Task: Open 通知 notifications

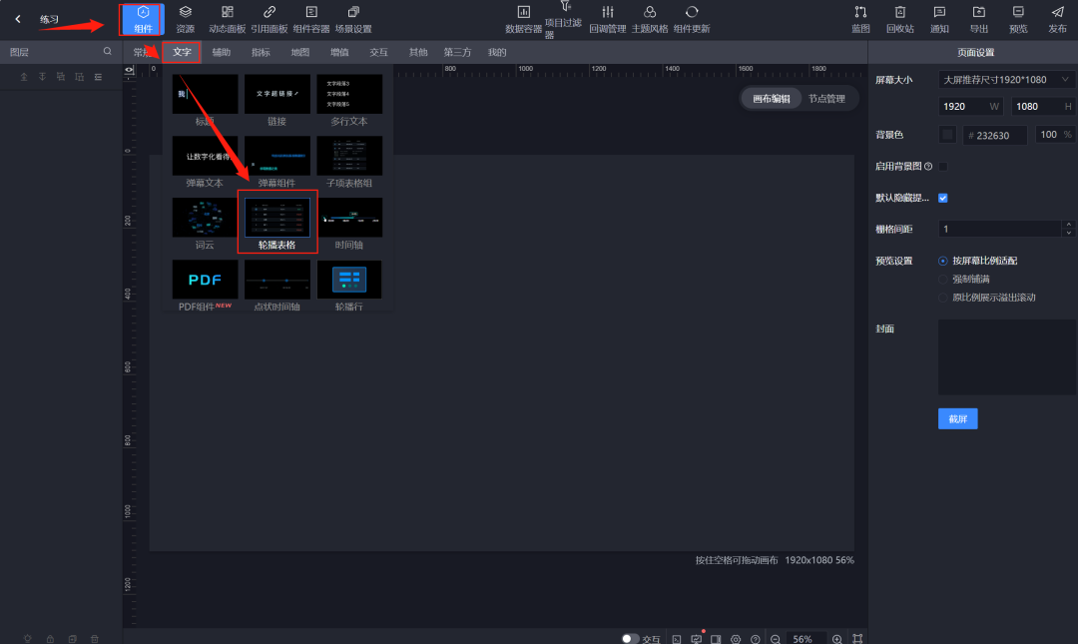Action: pos(939,19)
